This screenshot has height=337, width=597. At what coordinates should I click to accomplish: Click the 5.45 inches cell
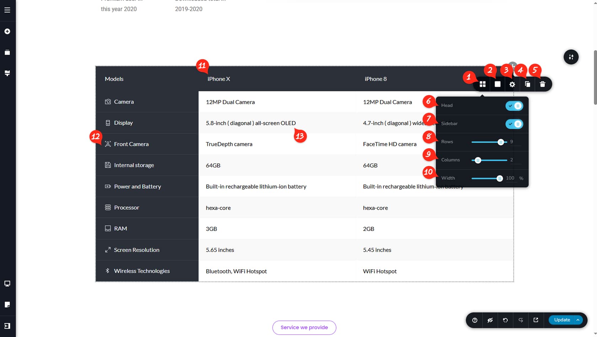pyautogui.click(x=435, y=250)
